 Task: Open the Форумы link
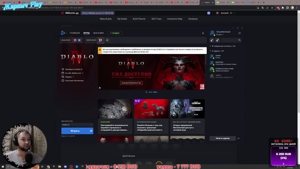point(67,77)
